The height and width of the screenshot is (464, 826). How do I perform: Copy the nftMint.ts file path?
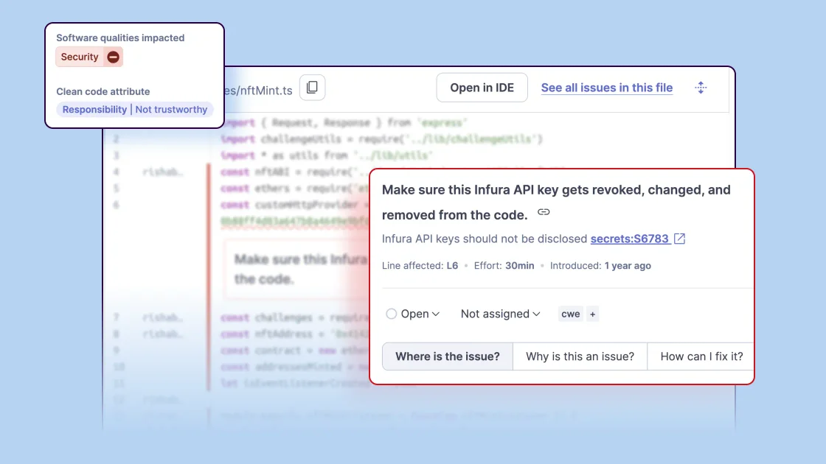[x=312, y=88]
